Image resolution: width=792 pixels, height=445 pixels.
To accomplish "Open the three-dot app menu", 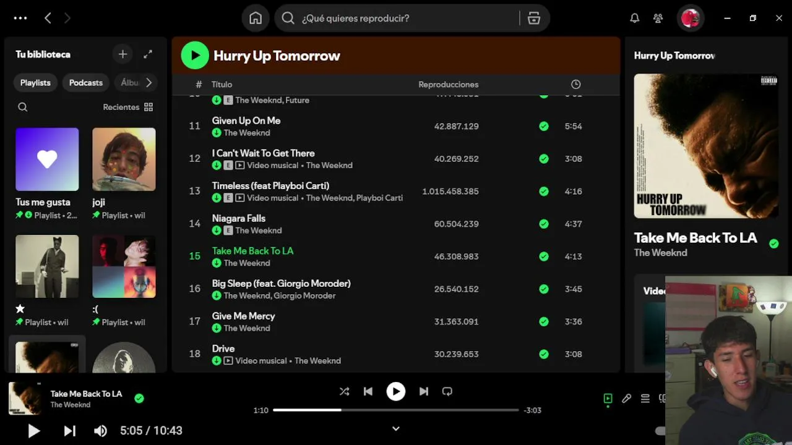I will 20,19.
